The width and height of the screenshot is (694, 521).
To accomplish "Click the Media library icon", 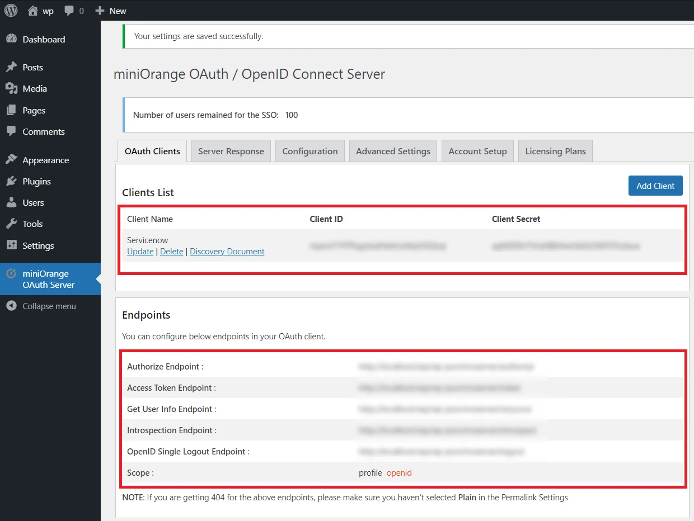I will (11, 88).
